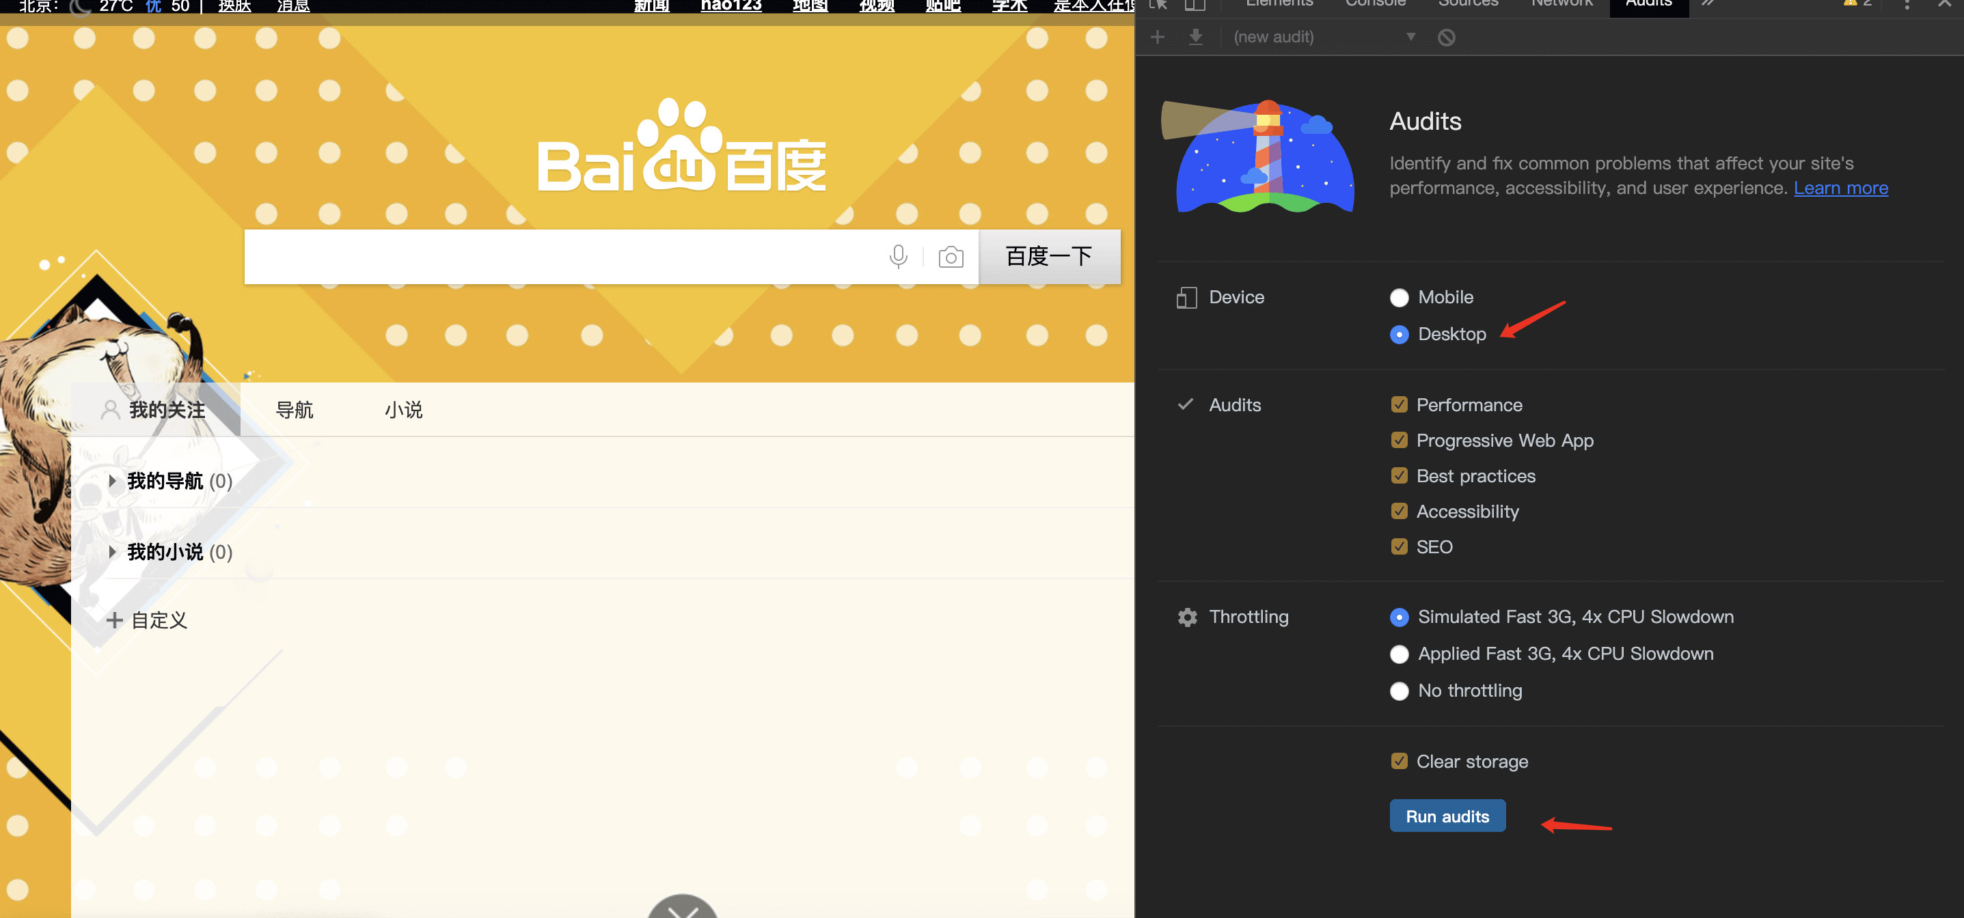Click the Lighthouse logo illustration
This screenshot has width=1964, height=918.
pos(1258,156)
